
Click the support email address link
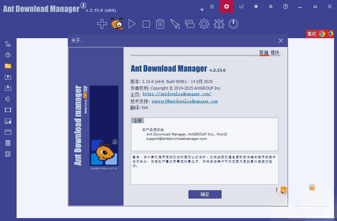click(185, 101)
